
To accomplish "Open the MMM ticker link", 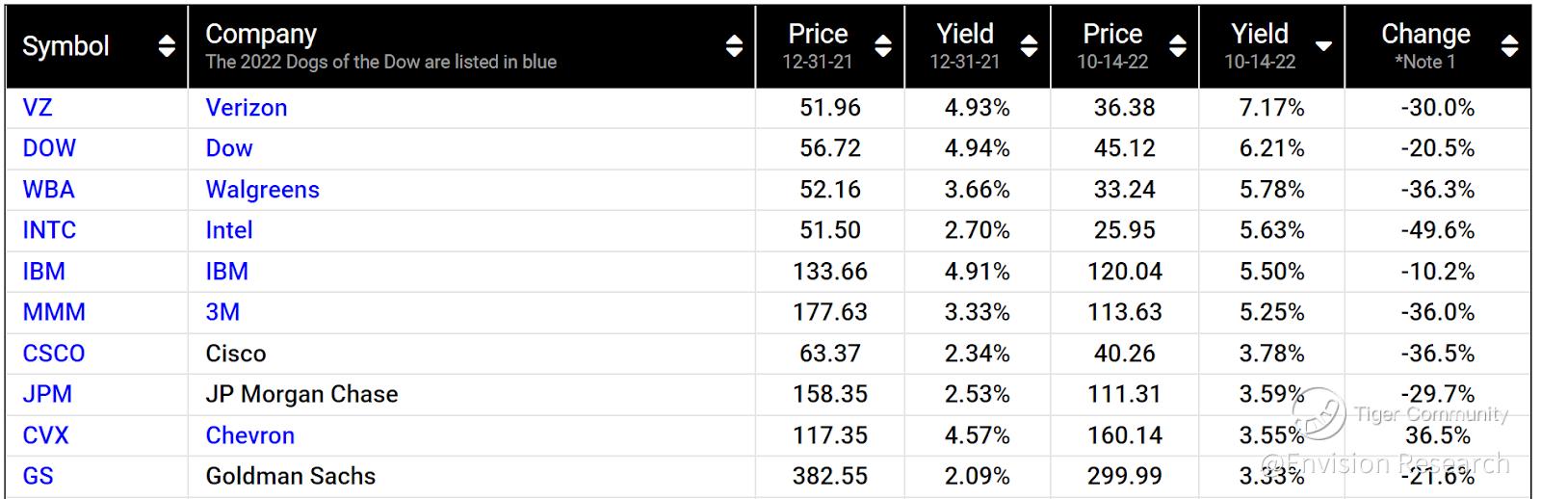I will pyautogui.click(x=54, y=312).
